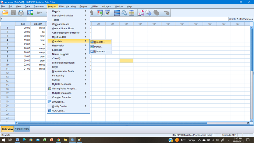
Task: Click the Print icon in the toolbar
Action: pos(21,13)
